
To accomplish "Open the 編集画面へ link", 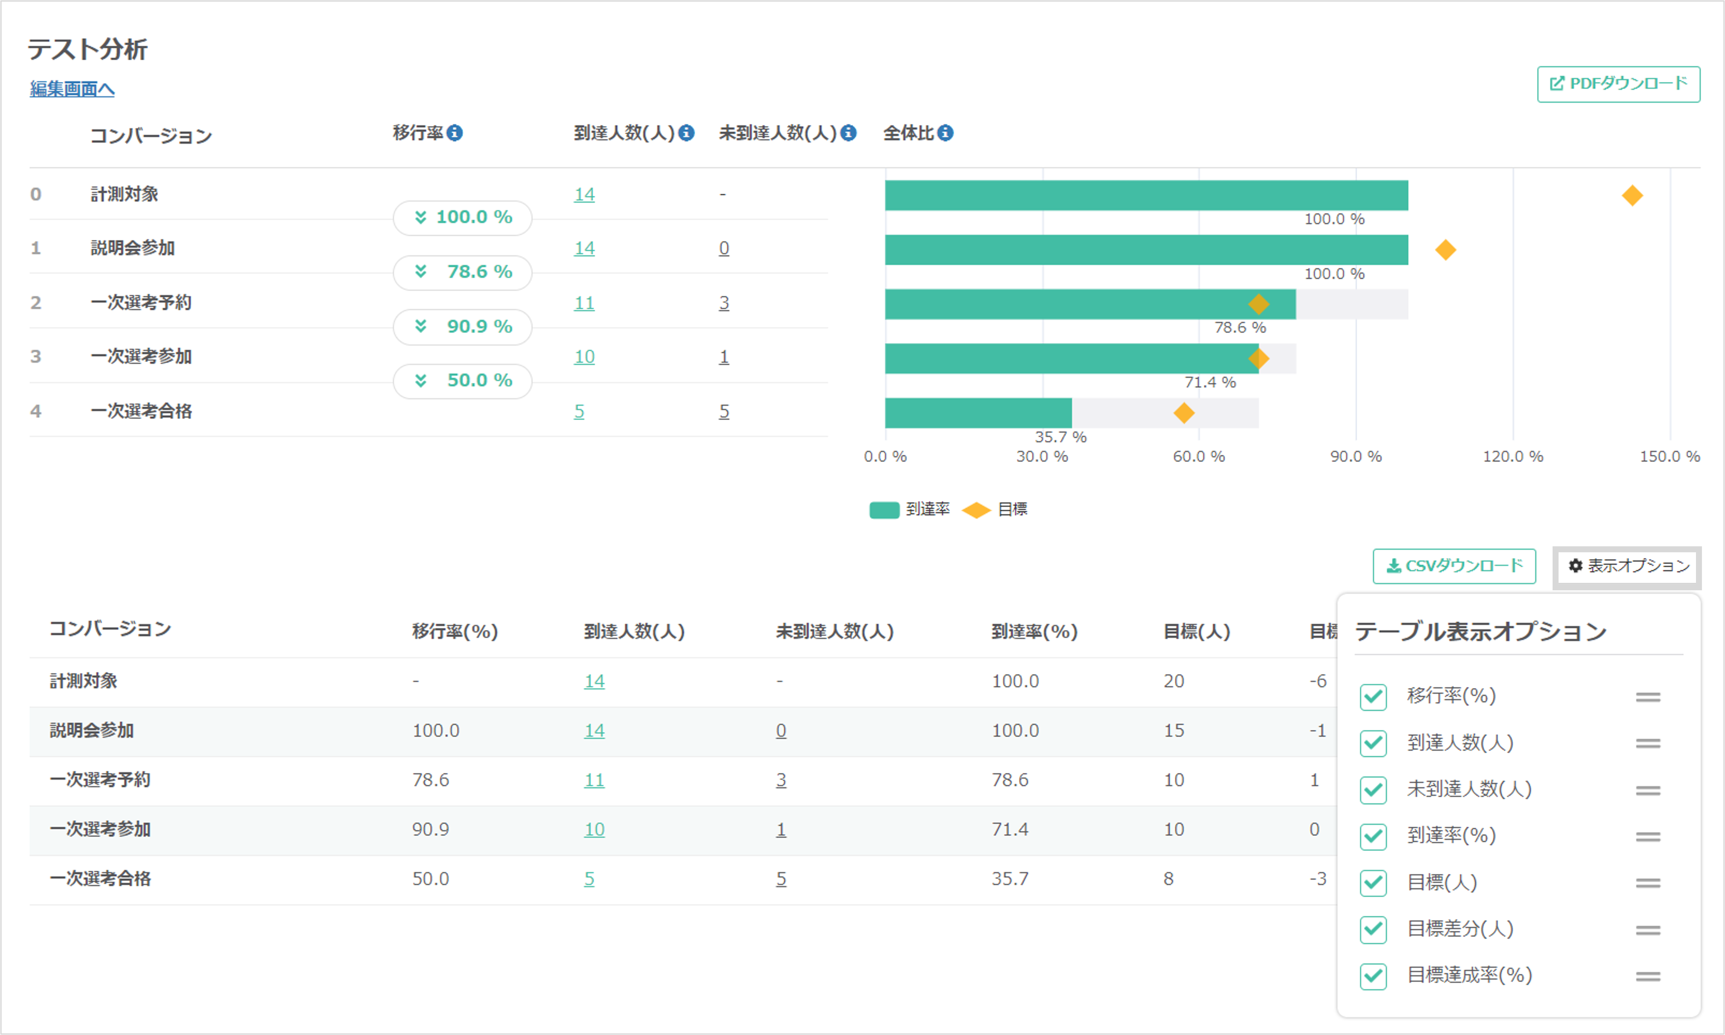I will (x=72, y=89).
